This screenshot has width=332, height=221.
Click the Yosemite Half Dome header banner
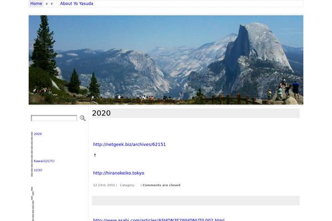(x=166, y=60)
